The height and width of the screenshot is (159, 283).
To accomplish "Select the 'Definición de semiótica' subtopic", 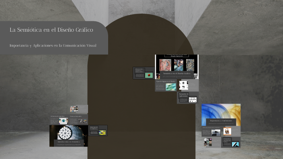I will tap(59, 120).
